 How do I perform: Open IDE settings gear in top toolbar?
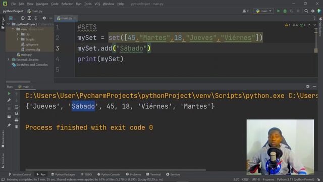(x=313, y=11)
